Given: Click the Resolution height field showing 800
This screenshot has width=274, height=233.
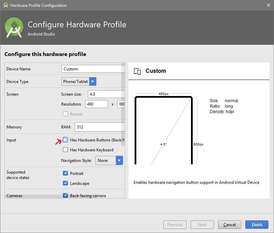Looking at the screenshot, I should [x=121, y=104].
